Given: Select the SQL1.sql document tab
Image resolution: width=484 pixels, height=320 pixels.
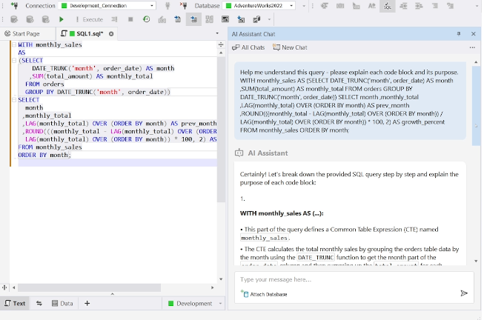Looking at the screenshot, I should 86,33.
